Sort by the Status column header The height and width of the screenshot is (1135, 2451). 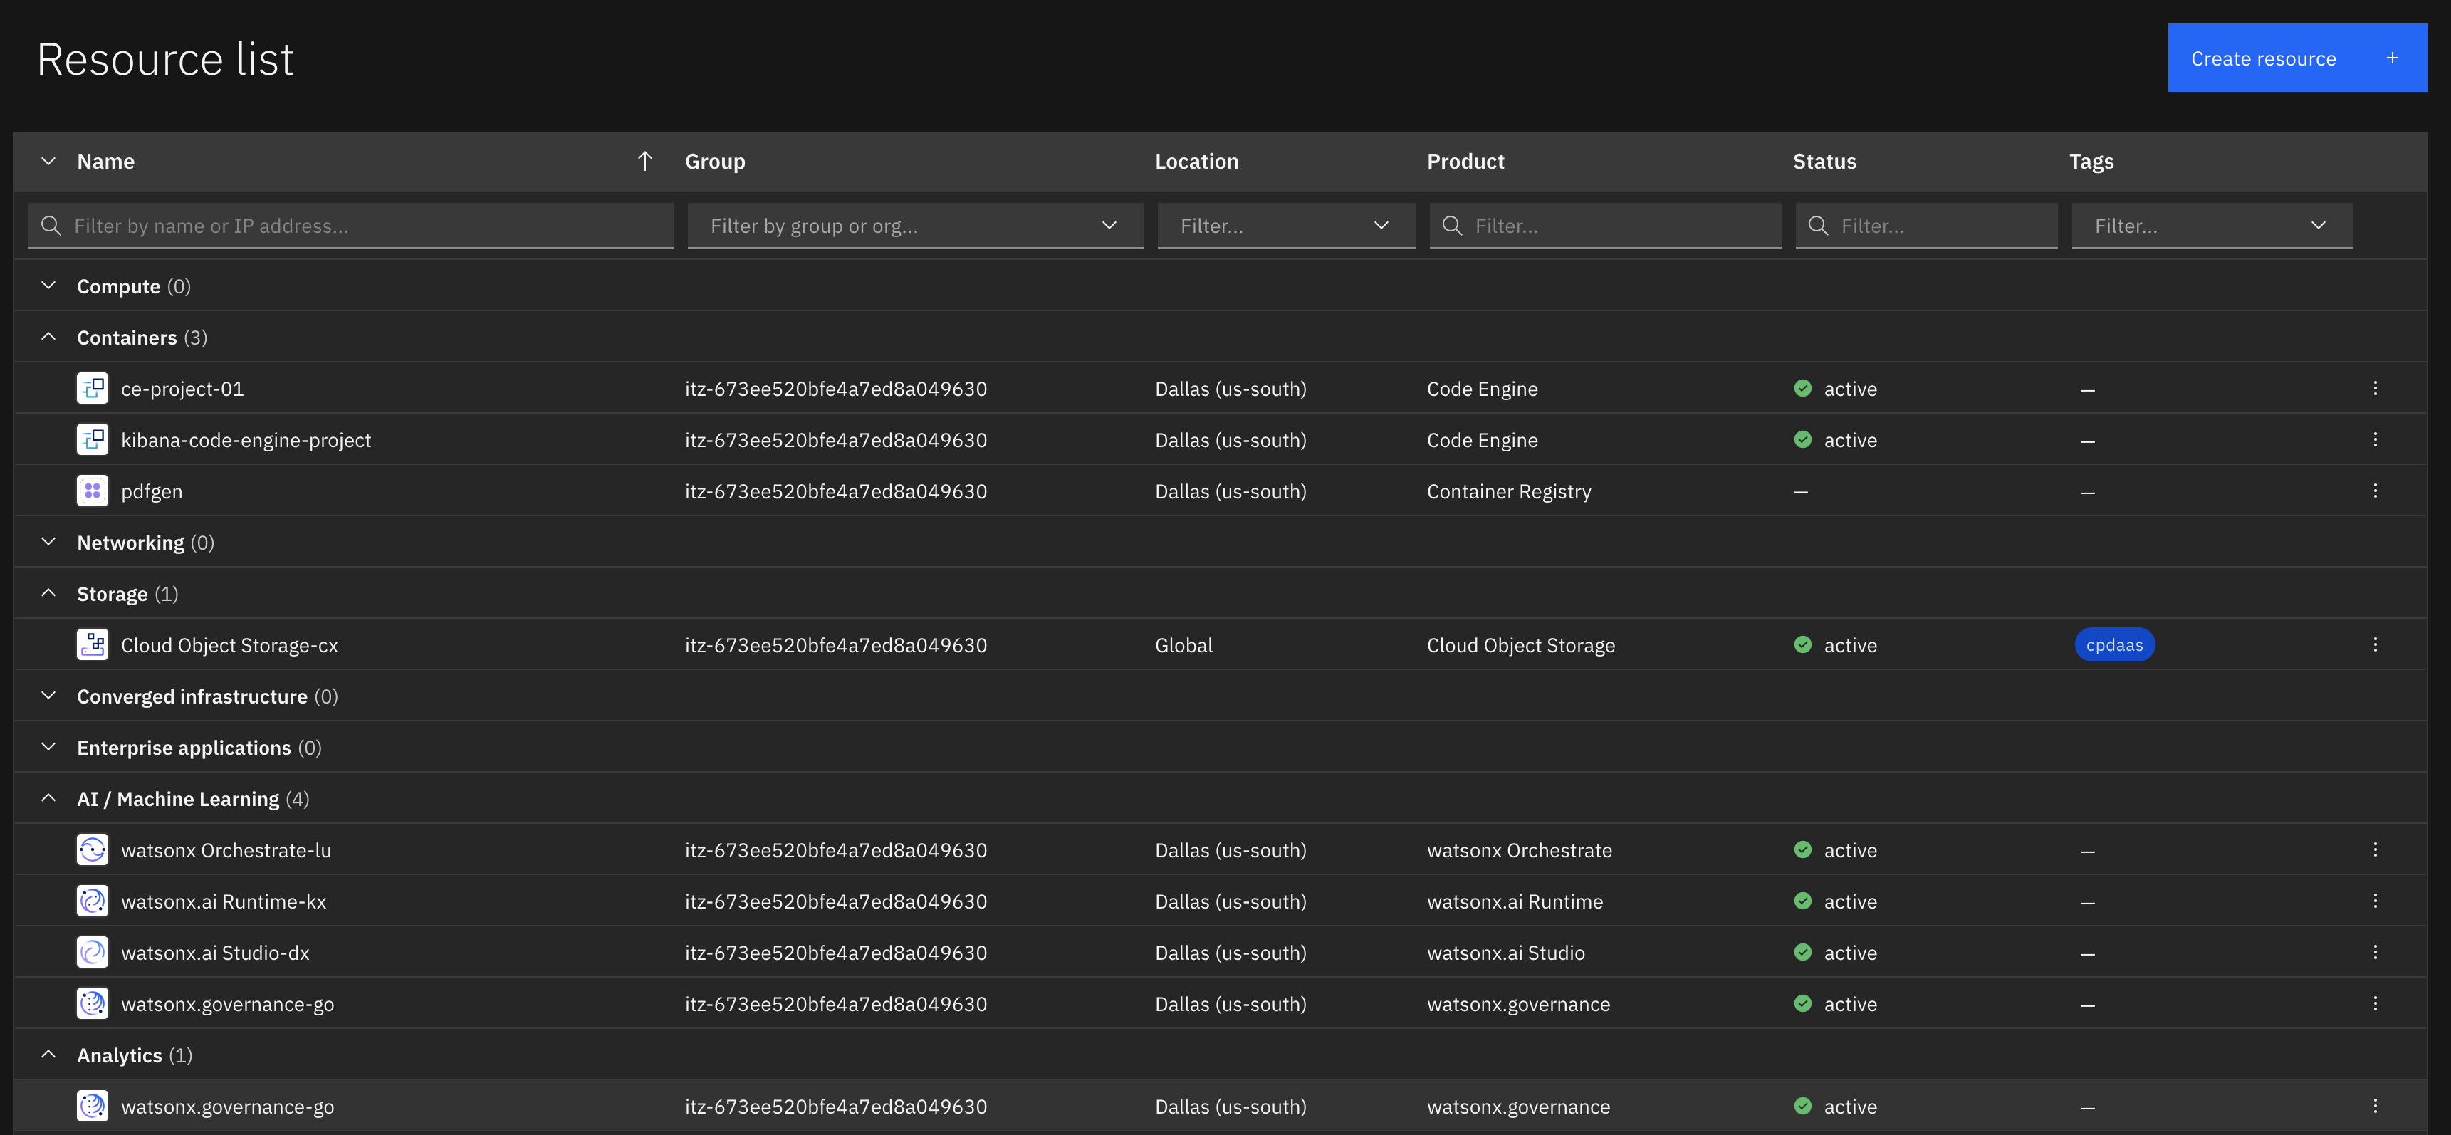click(1824, 162)
